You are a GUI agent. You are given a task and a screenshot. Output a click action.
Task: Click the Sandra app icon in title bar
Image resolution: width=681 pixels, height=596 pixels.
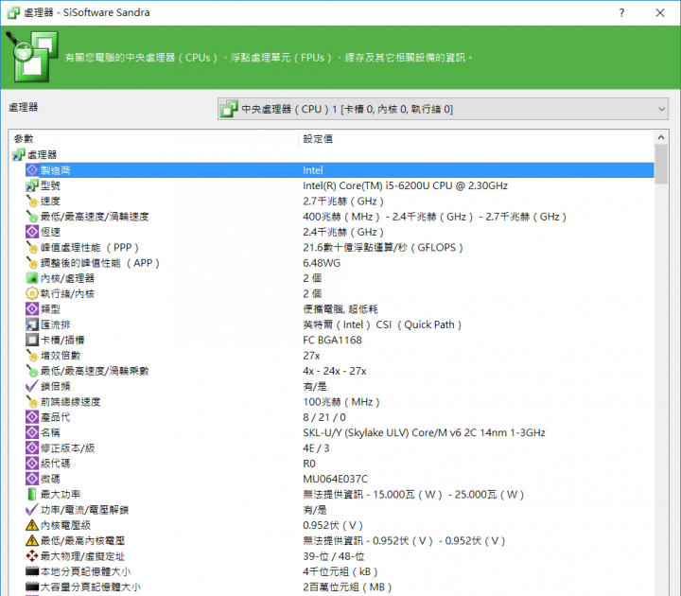13,12
